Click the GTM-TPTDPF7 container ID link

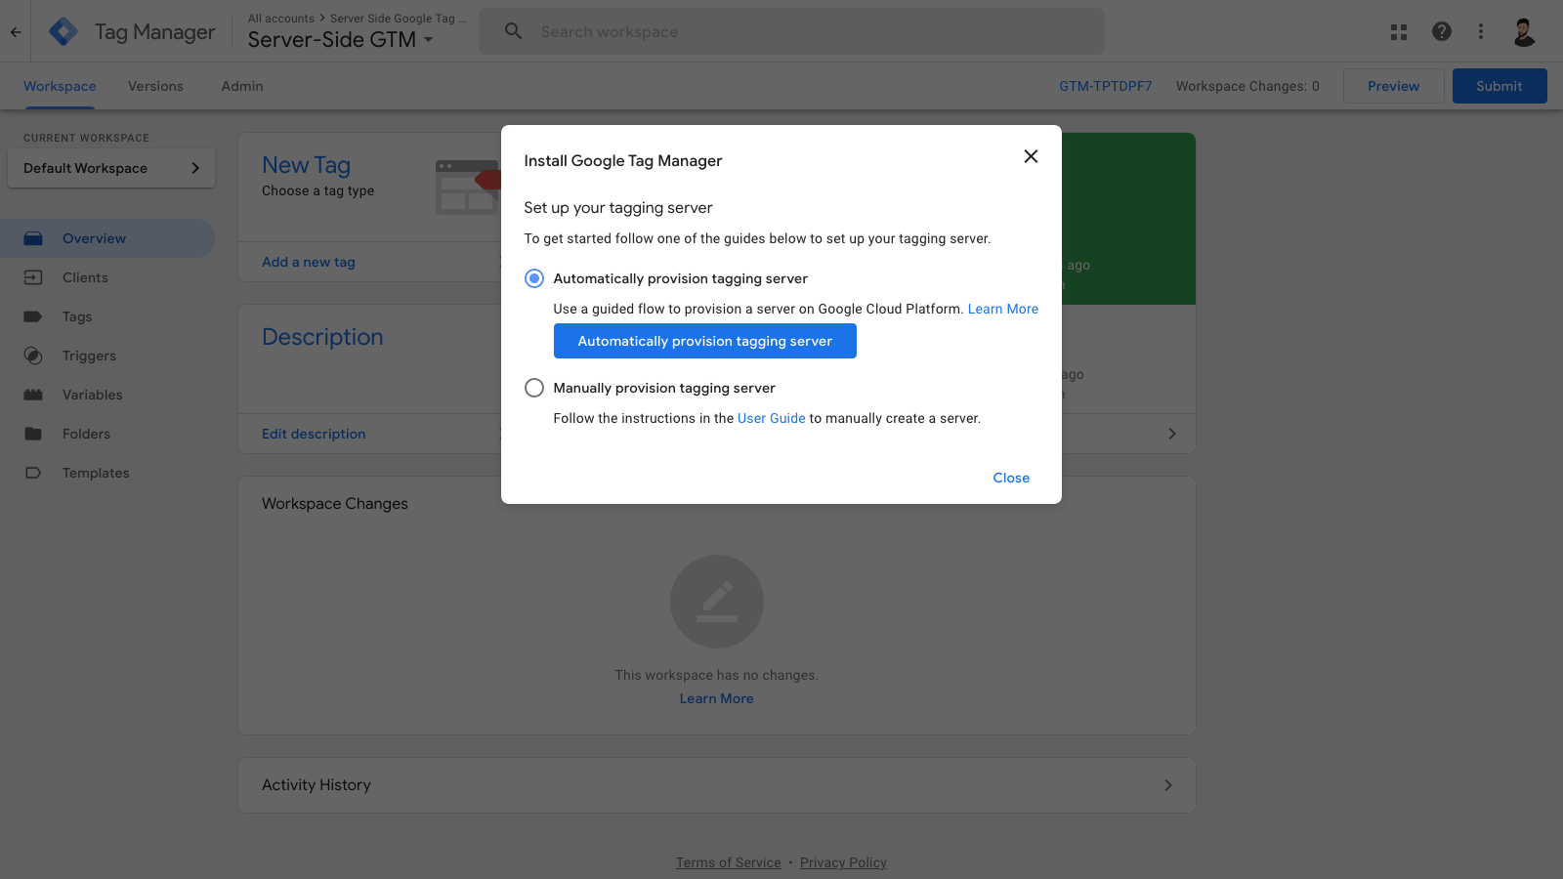[1106, 86]
